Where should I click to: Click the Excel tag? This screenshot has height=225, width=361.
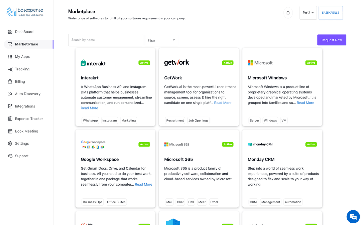pyautogui.click(x=214, y=202)
